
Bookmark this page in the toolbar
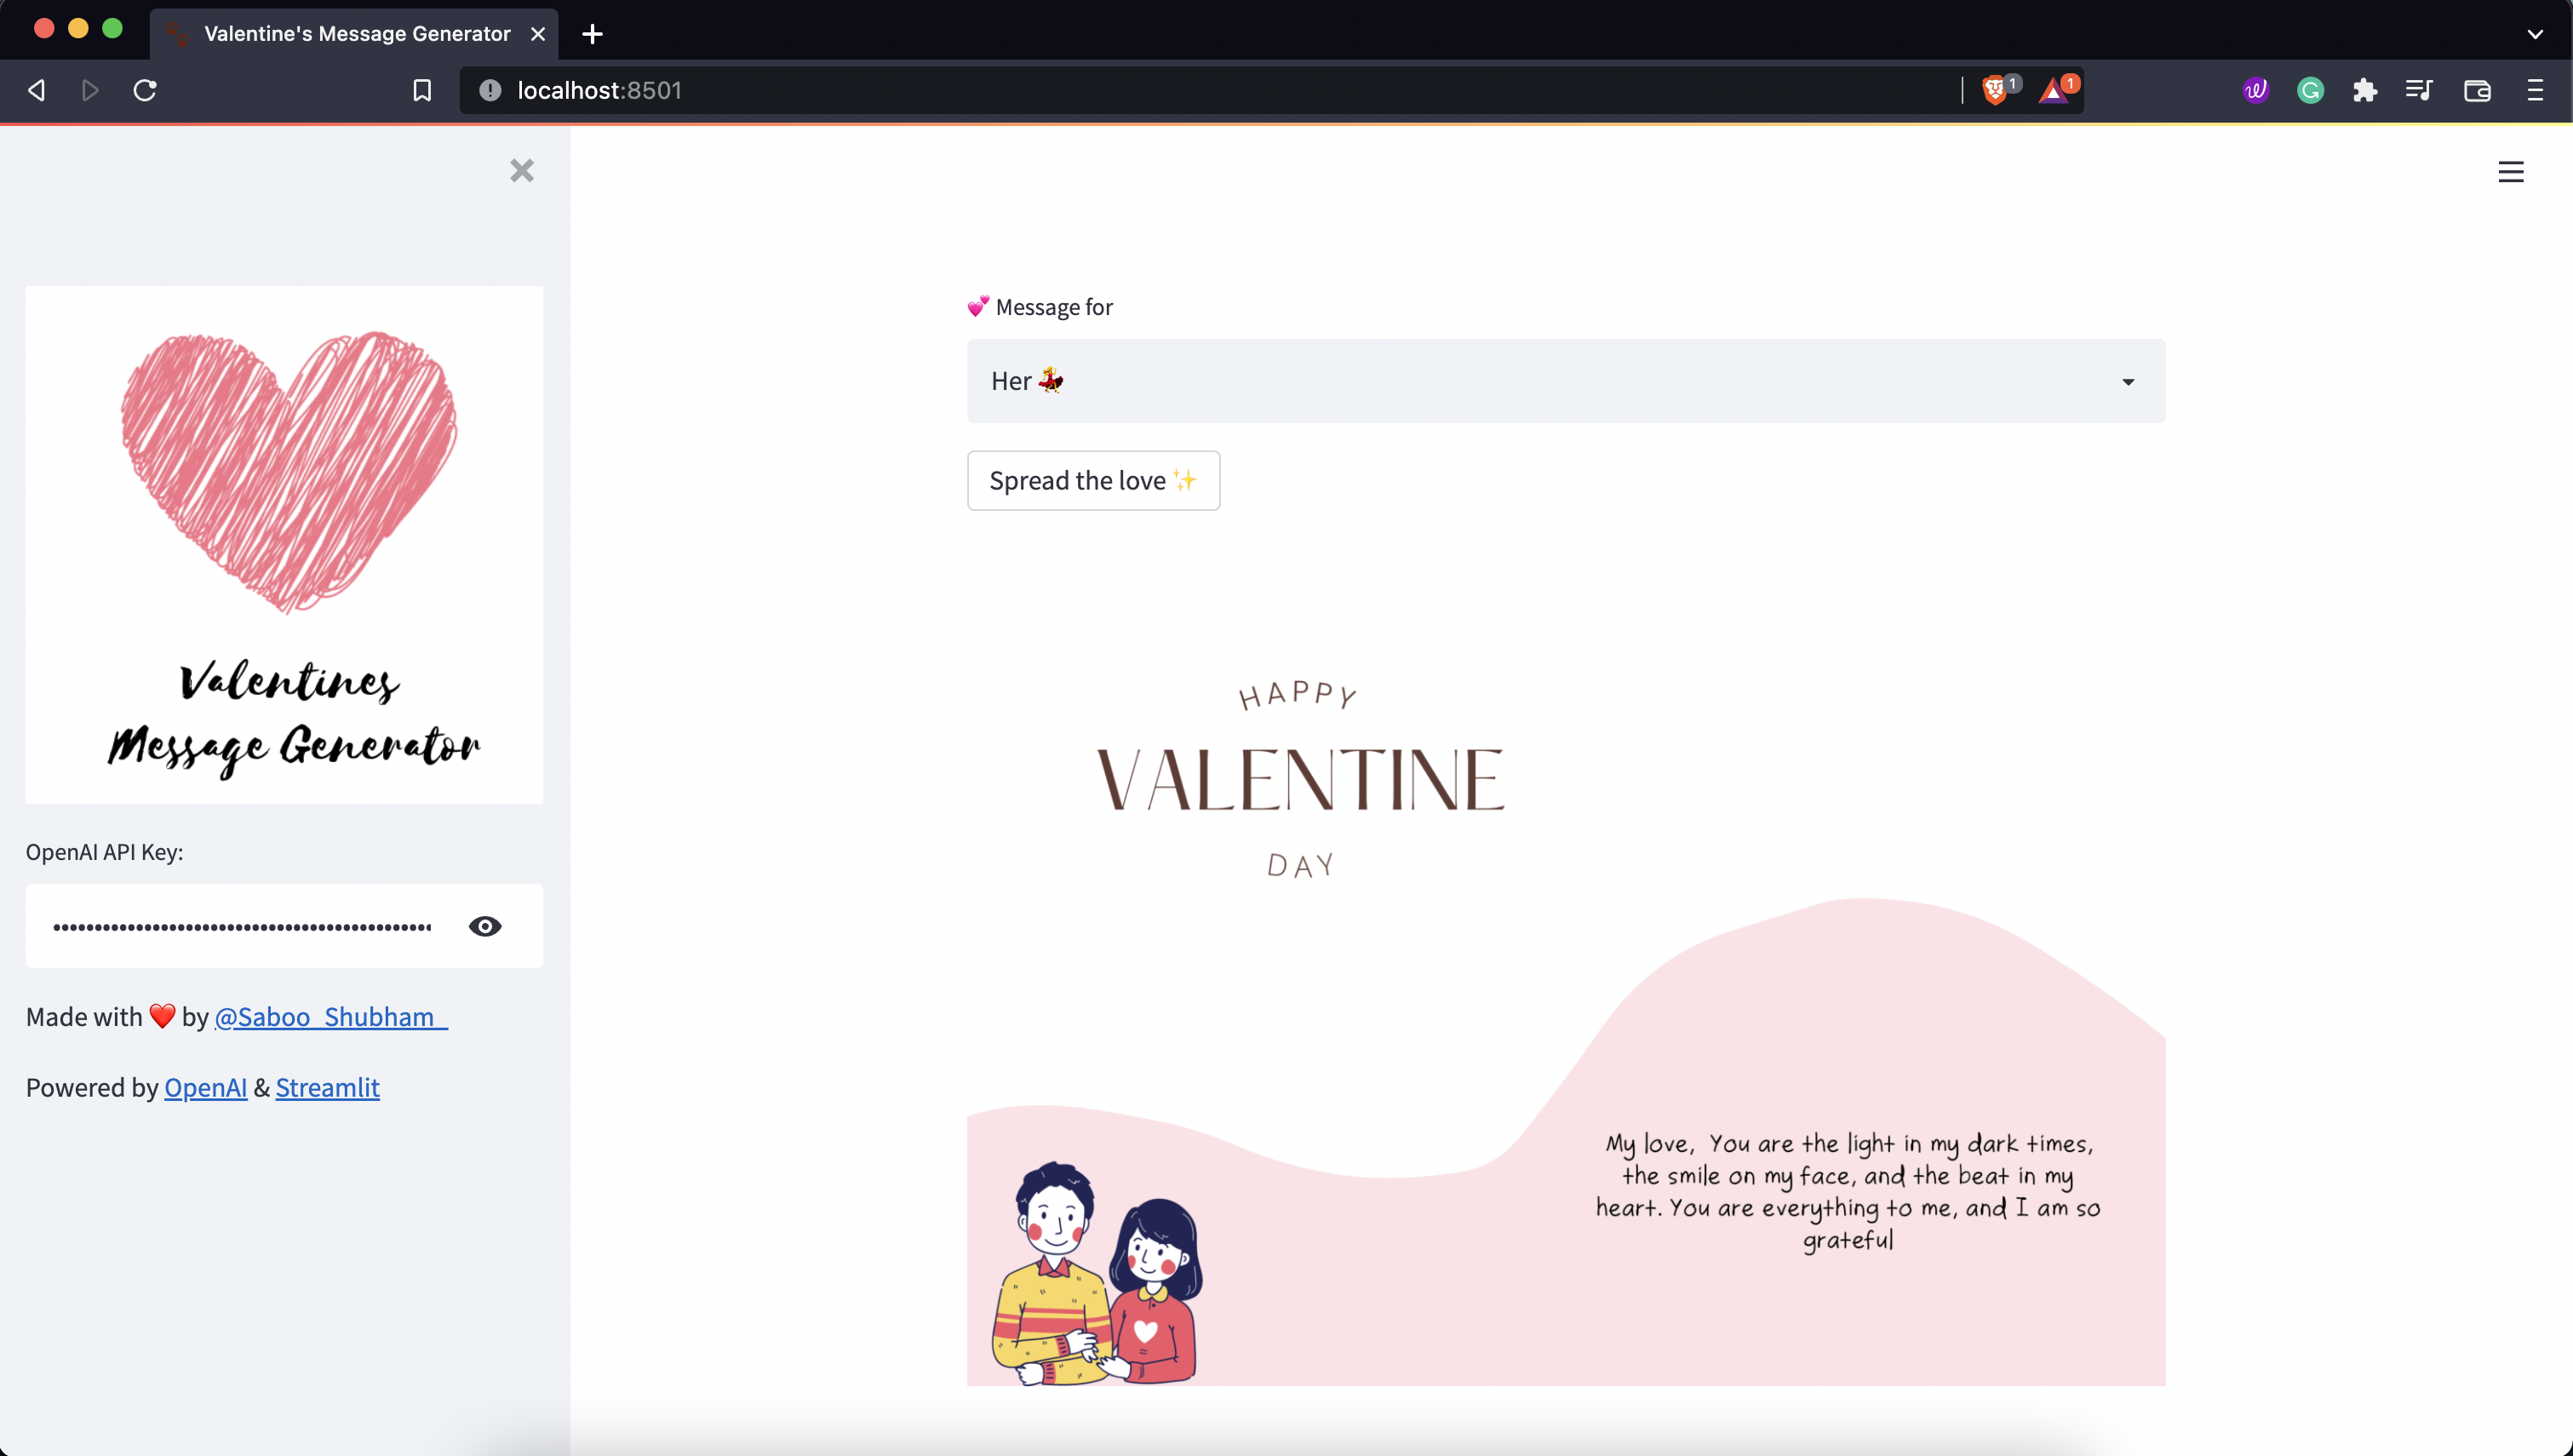point(421,90)
